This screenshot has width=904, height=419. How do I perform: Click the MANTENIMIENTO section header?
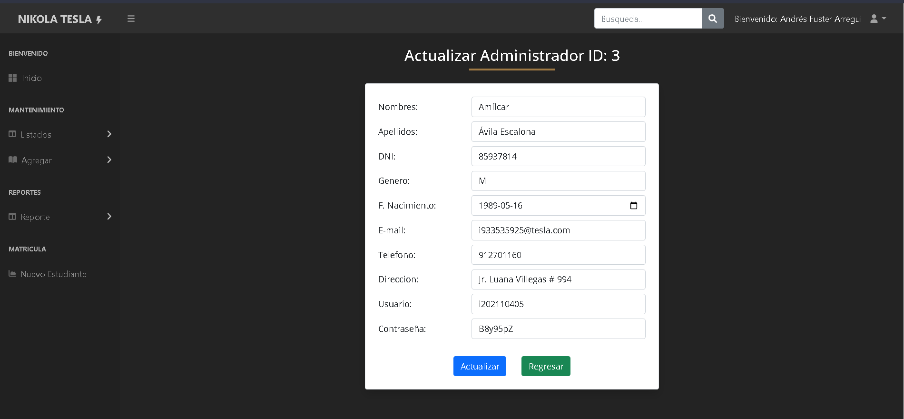pyautogui.click(x=36, y=110)
